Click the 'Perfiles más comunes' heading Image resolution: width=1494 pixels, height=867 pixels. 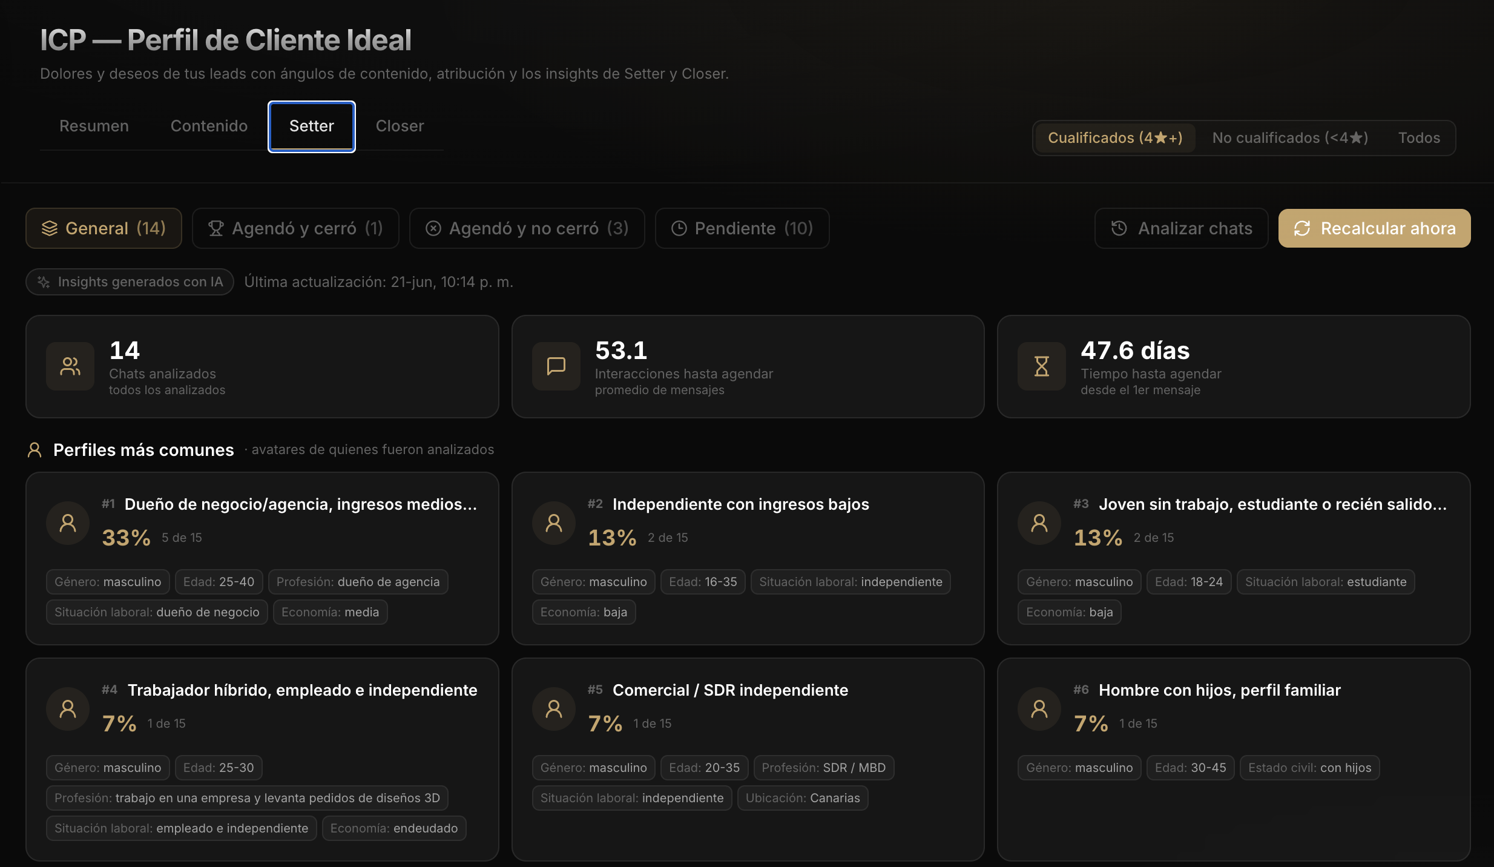point(143,450)
